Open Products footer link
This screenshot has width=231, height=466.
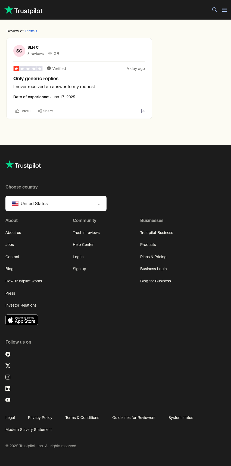148,245
